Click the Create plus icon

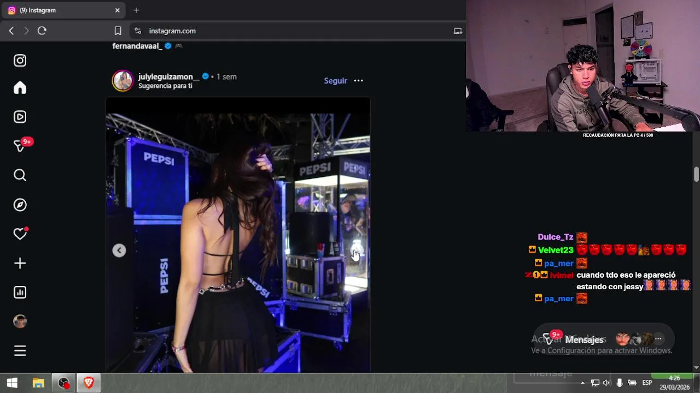[x=20, y=263]
